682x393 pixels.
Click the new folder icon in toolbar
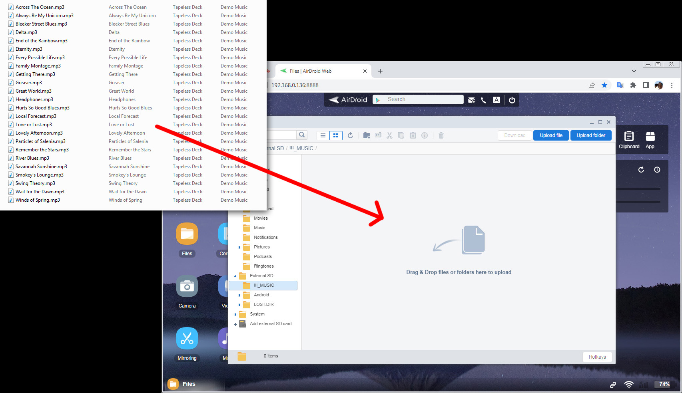tap(366, 135)
